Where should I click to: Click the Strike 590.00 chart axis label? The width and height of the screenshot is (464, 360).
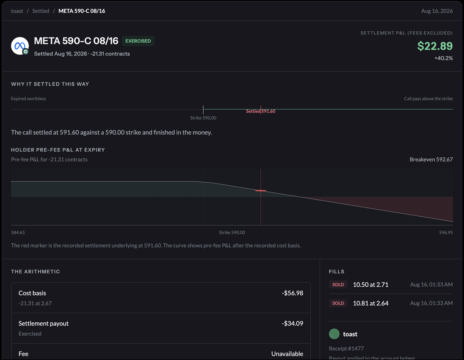coord(232,232)
